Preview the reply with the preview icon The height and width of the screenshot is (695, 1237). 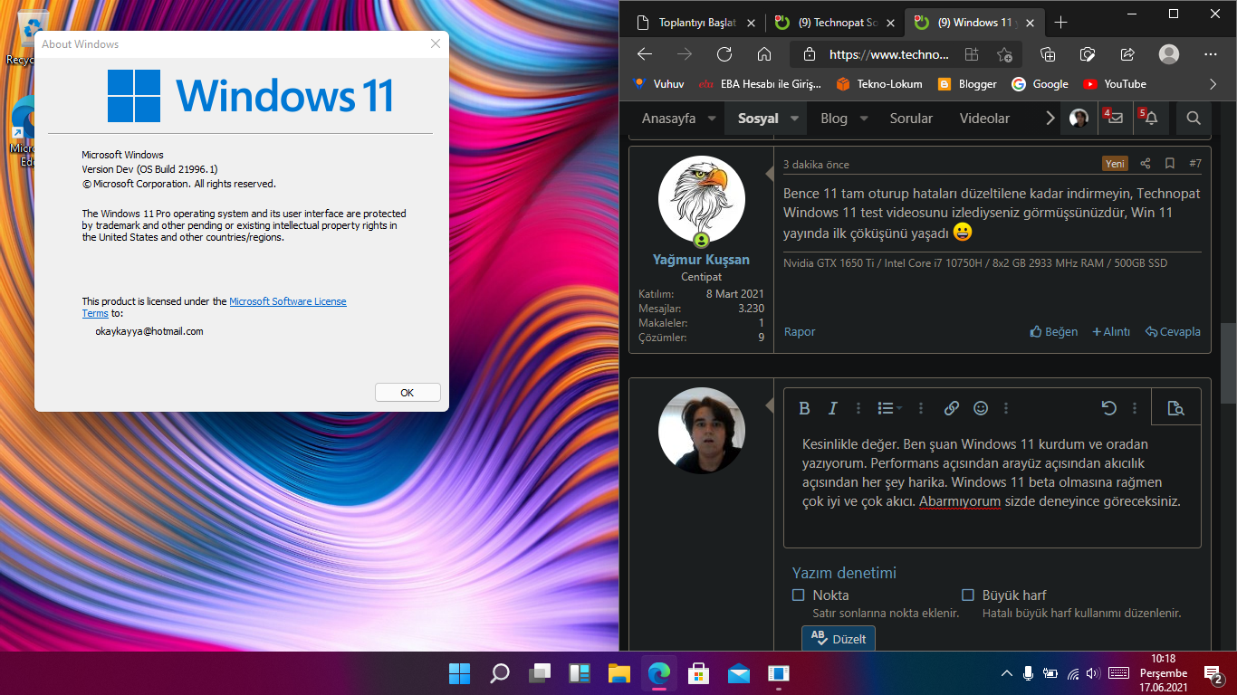coord(1175,408)
